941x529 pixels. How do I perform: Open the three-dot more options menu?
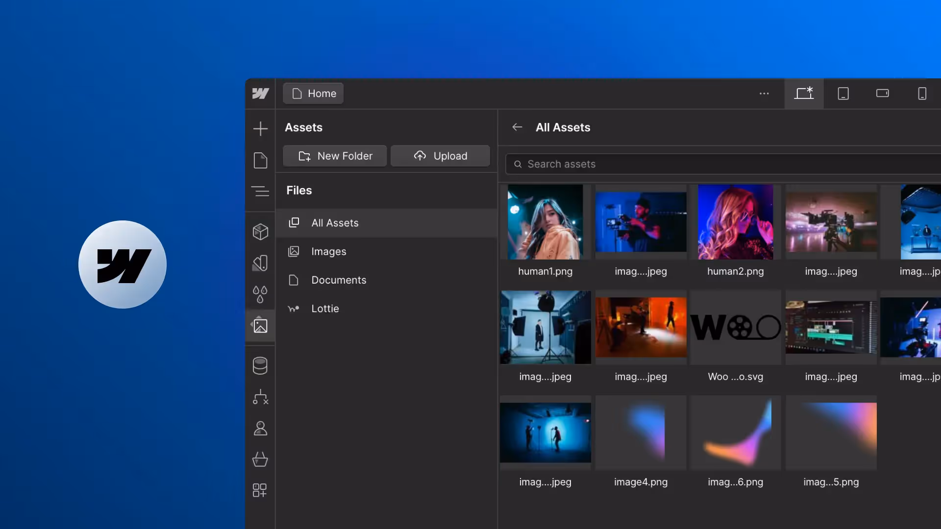click(764, 94)
